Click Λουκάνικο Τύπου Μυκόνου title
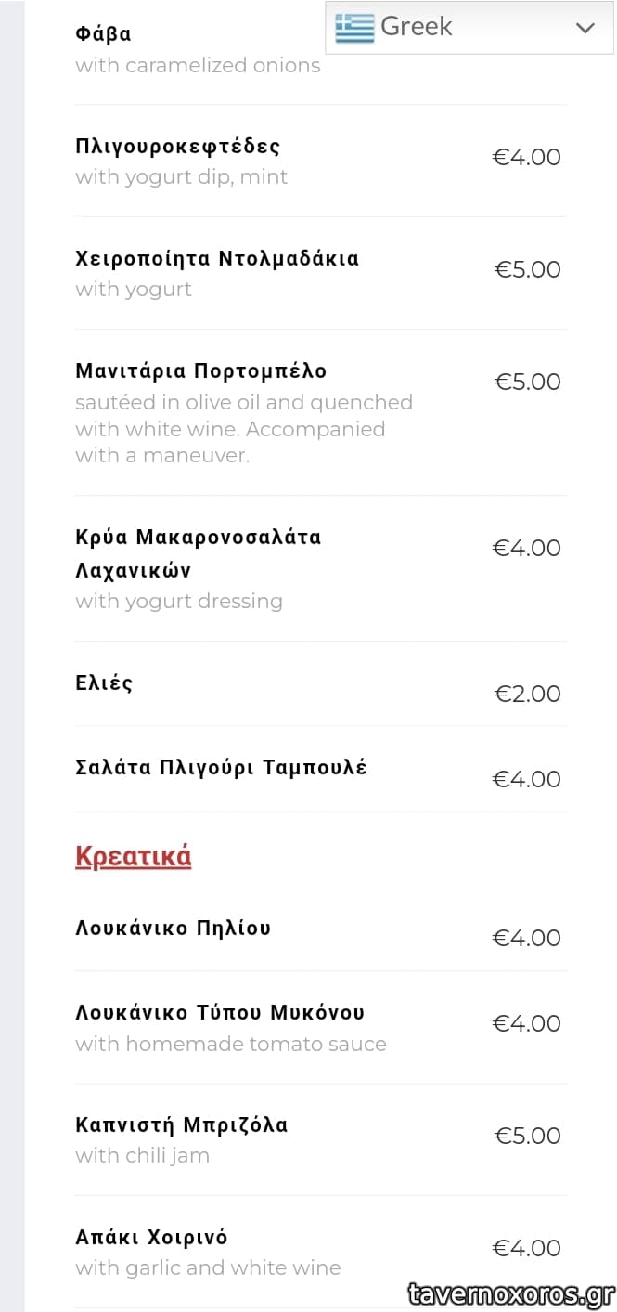 [219, 1012]
